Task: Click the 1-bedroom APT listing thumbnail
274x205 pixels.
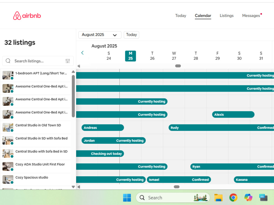Action: (x=8, y=75)
